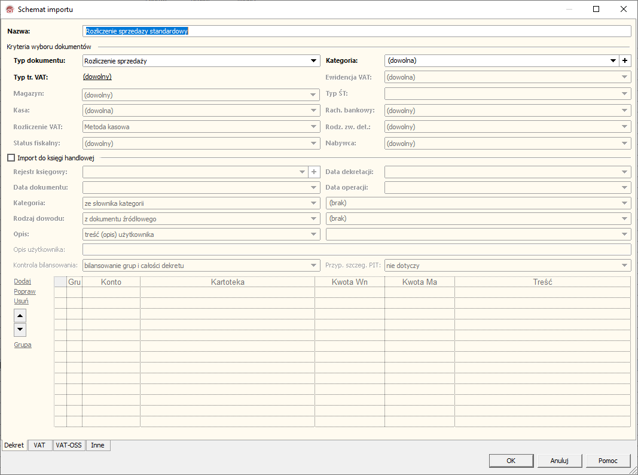
Task: Open the Ewidencja VAT dropdown
Action: [508, 77]
